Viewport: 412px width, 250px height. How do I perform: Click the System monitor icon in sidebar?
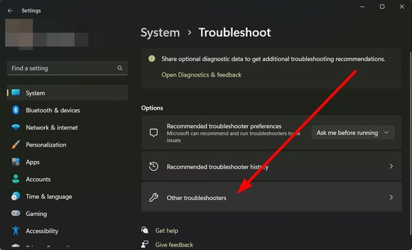tap(16, 92)
